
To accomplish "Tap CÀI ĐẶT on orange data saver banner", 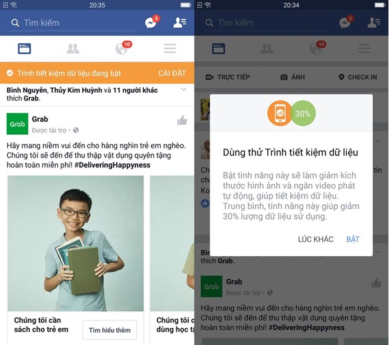I will coord(172,73).
